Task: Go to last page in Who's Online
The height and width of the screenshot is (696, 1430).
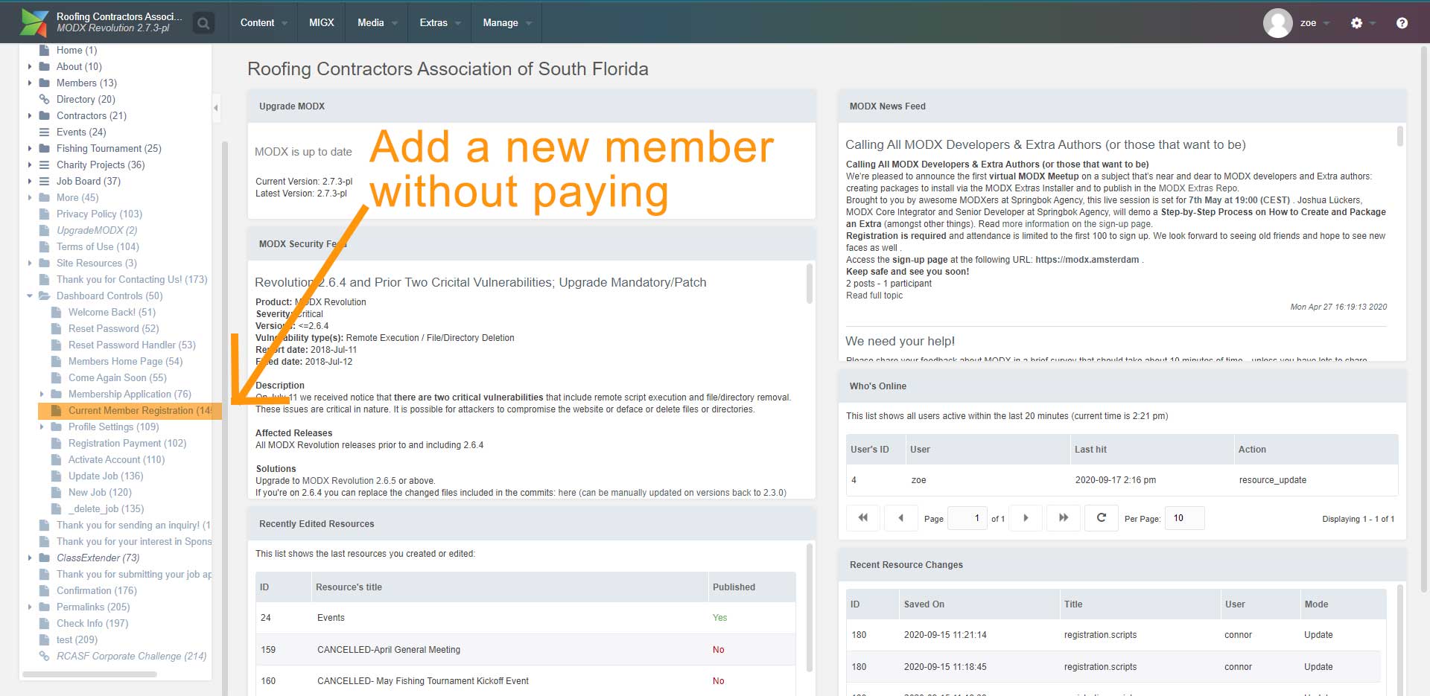Action: pos(1064,518)
